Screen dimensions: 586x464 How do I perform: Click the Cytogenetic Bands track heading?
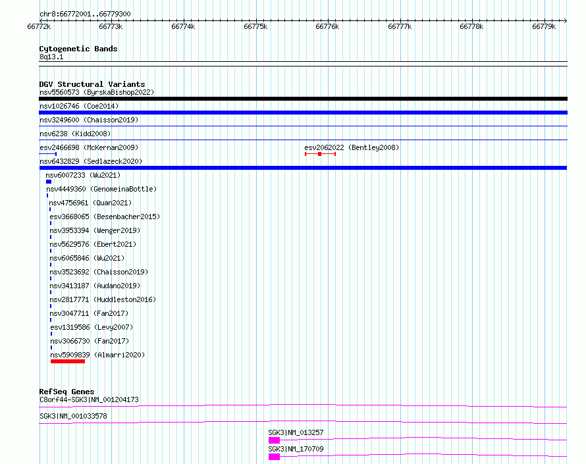click(x=78, y=49)
